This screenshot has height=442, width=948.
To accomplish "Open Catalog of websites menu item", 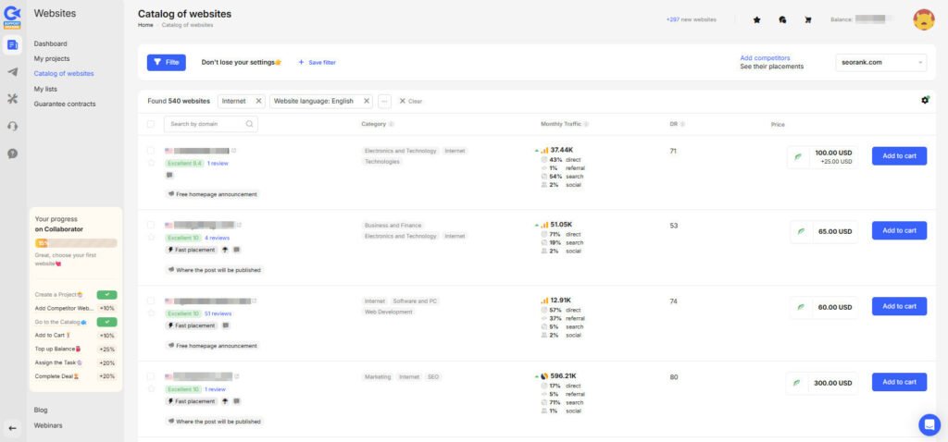I will pos(64,74).
